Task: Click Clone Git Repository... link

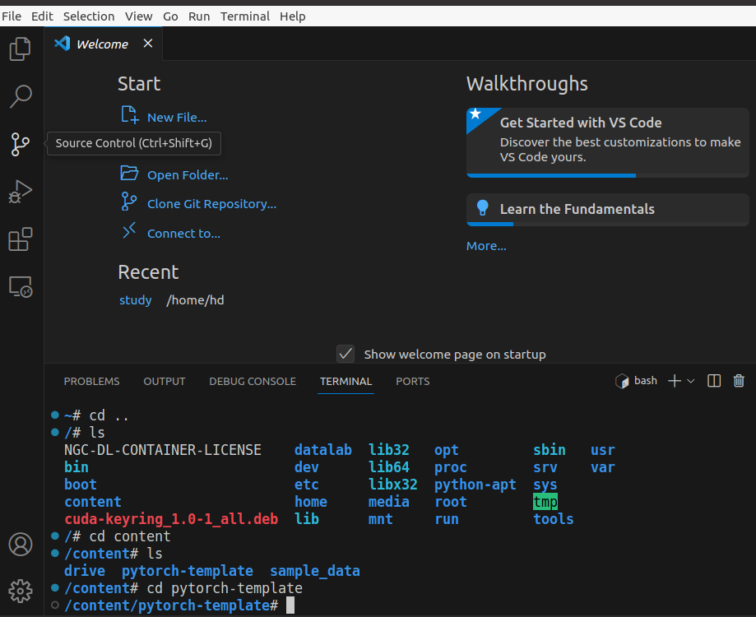Action: (211, 204)
